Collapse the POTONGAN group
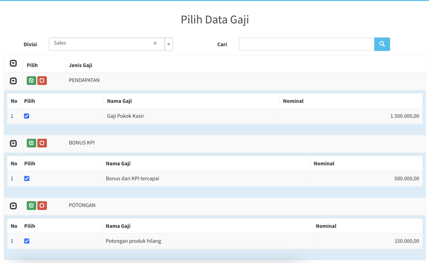 coord(13,206)
